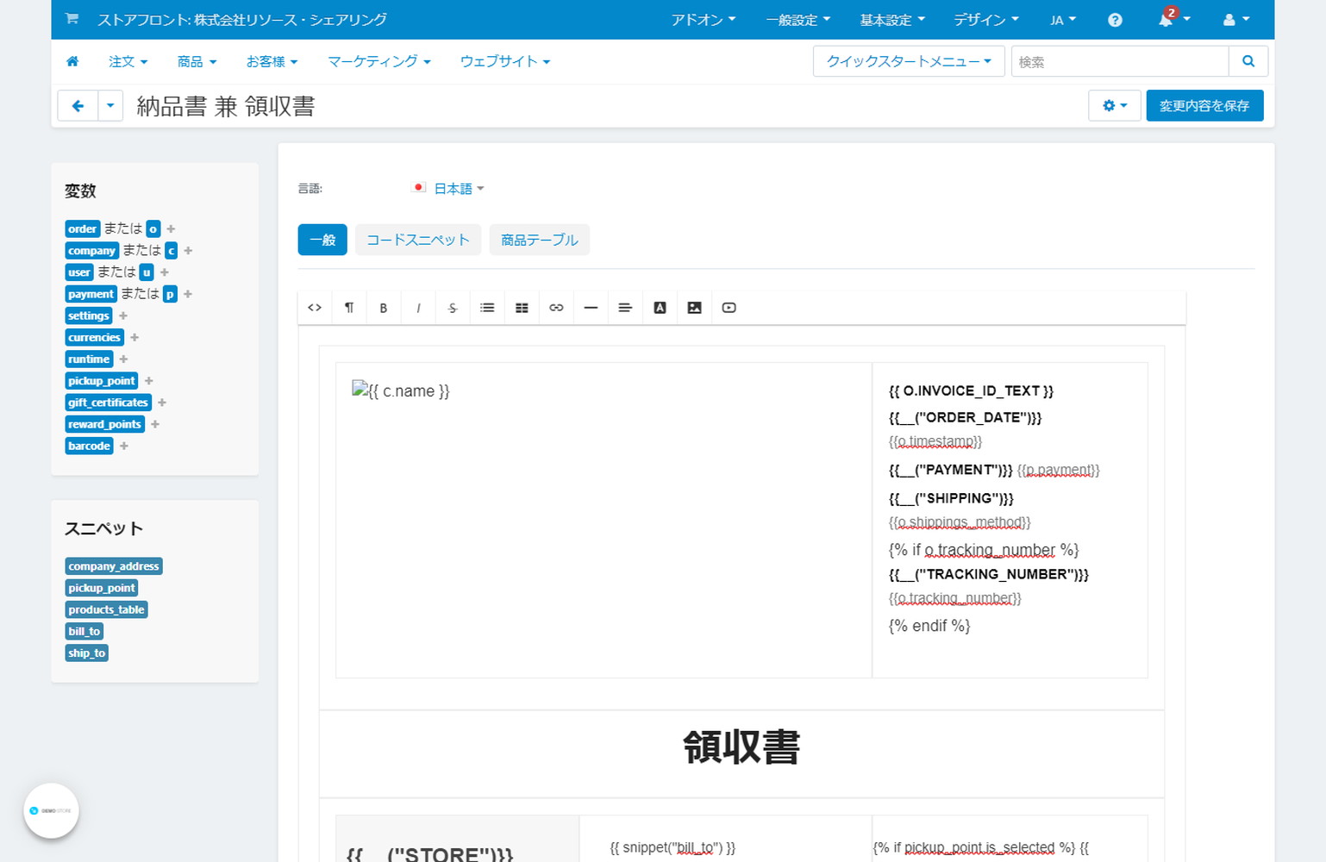This screenshot has height=862, width=1326.
Task: Switch to the 商品テーブル tab
Action: [x=540, y=240]
